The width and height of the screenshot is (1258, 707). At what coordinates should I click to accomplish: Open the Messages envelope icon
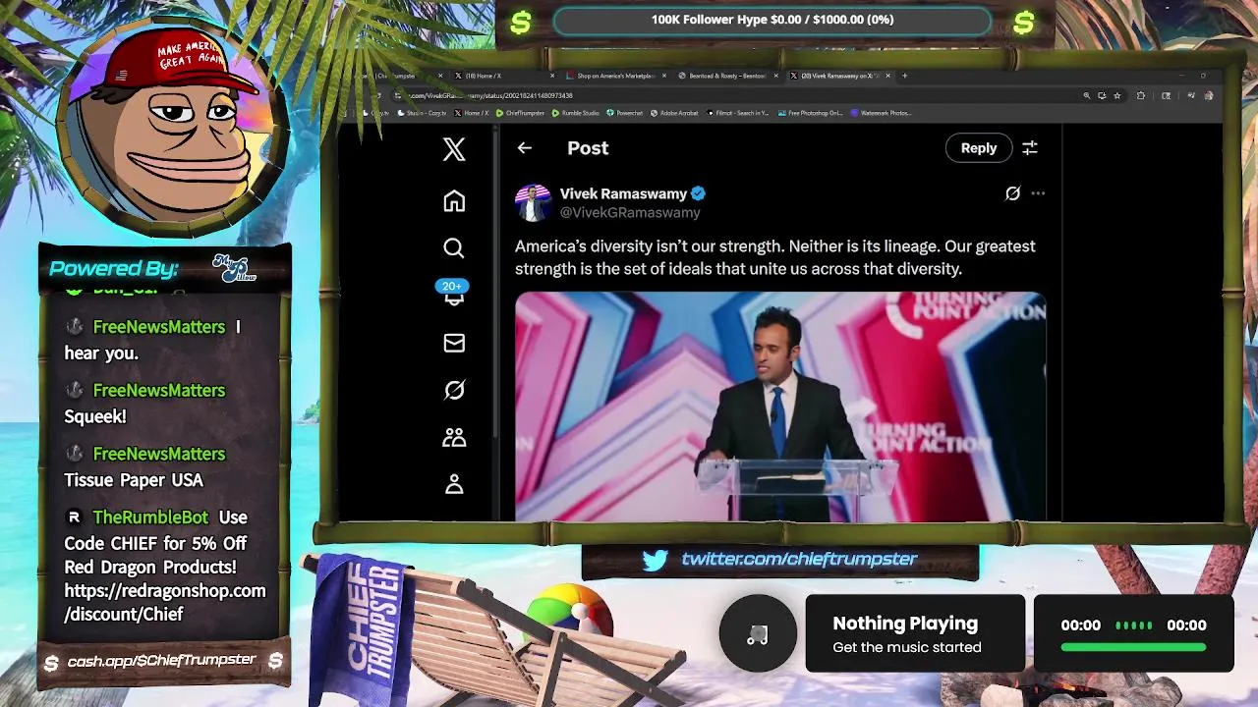pos(453,343)
